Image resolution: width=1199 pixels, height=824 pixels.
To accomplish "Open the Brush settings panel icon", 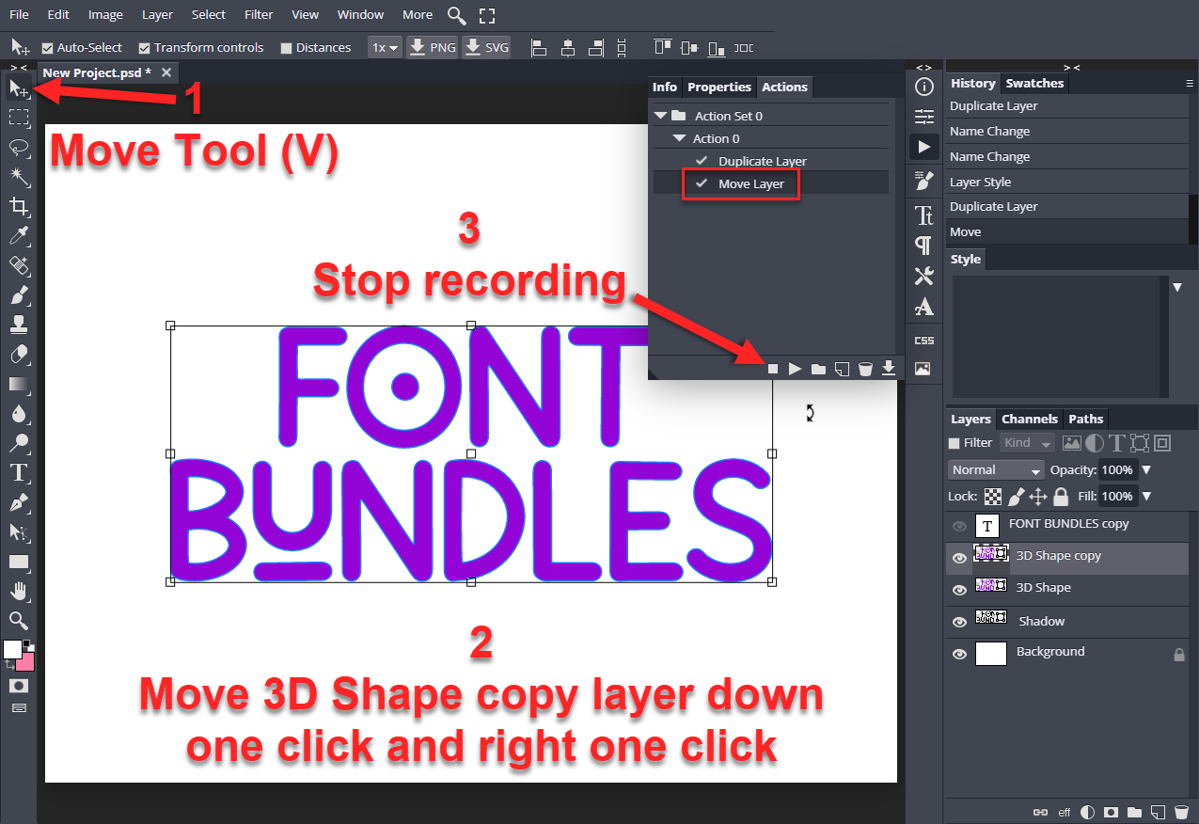I will click(x=924, y=181).
